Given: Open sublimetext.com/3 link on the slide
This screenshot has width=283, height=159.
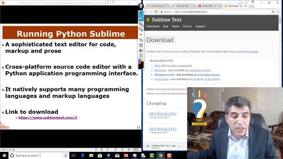Looking at the screenshot, I should click(x=48, y=117).
